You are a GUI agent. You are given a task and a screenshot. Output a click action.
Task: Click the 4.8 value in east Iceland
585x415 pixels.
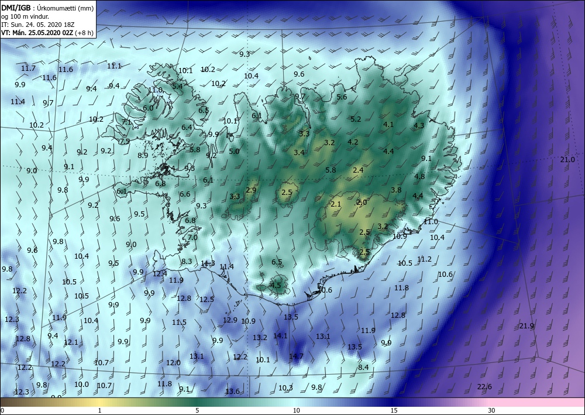coord(419,177)
